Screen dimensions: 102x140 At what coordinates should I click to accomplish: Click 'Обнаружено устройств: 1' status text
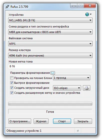click(24, 131)
